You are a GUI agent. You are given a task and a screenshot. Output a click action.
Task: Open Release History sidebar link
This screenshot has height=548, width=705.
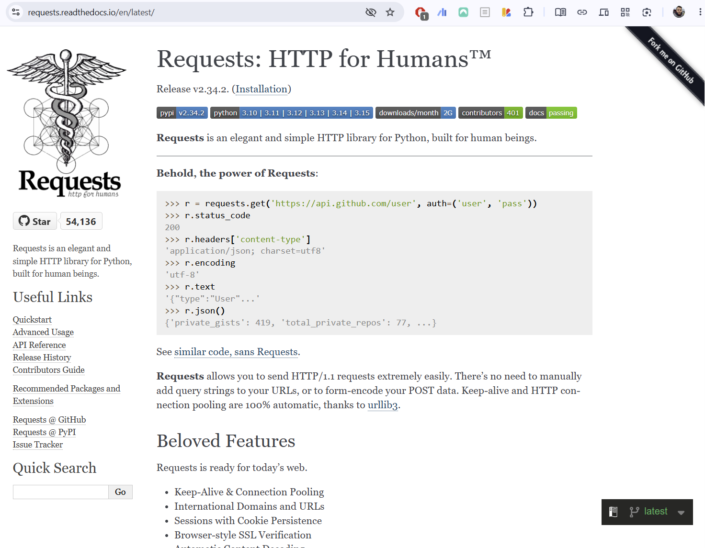point(42,358)
